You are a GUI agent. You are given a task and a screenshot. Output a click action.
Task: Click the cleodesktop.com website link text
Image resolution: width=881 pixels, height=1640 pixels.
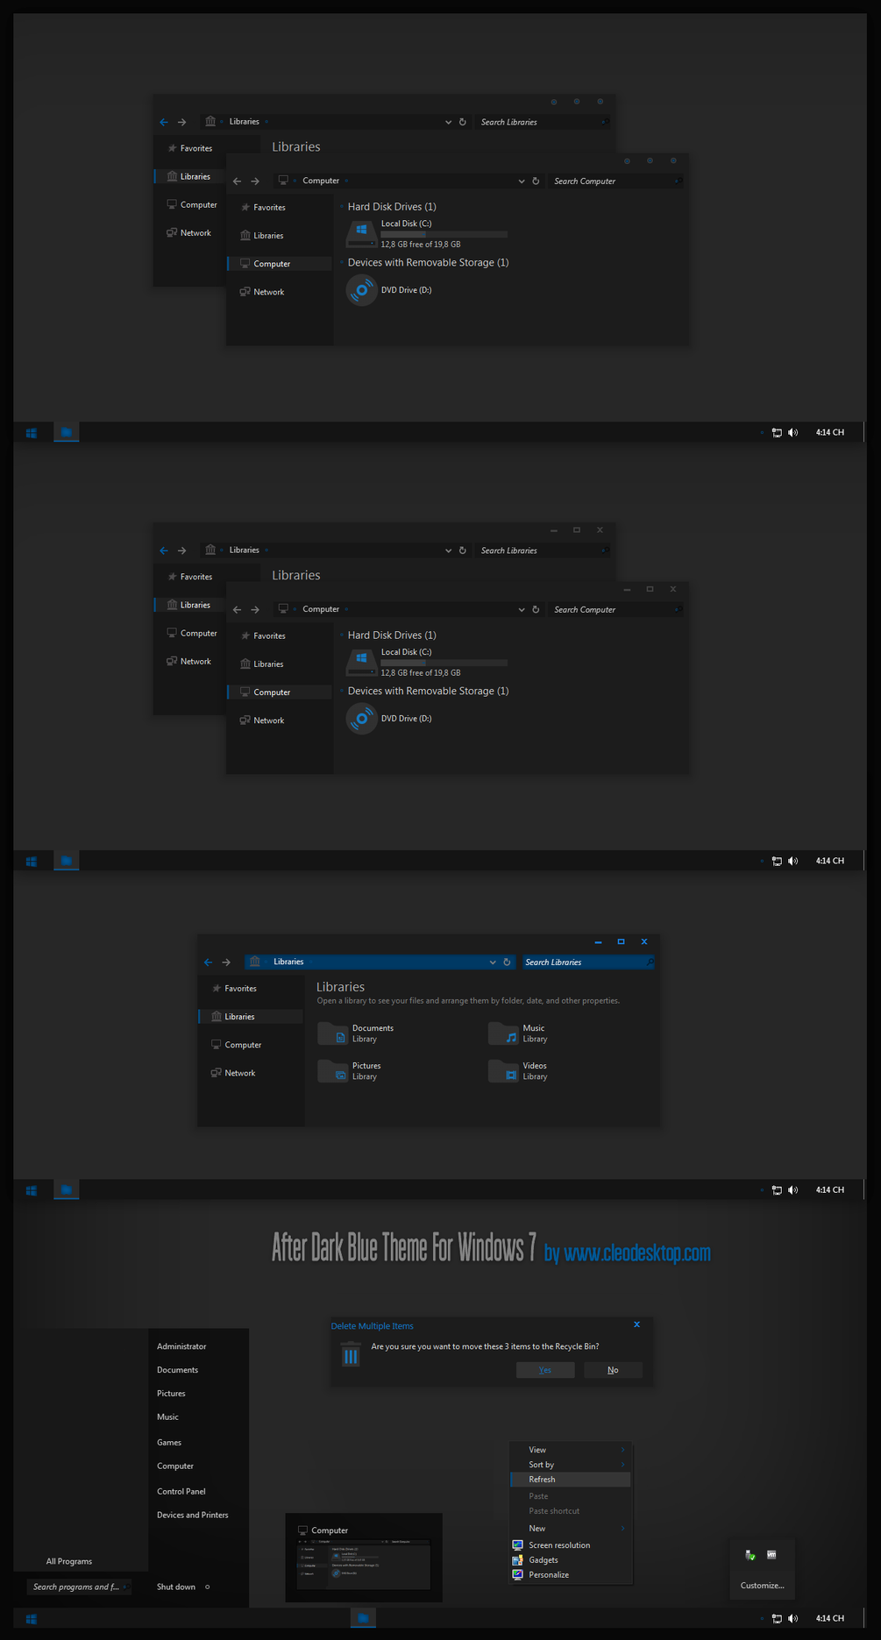coord(636,1253)
